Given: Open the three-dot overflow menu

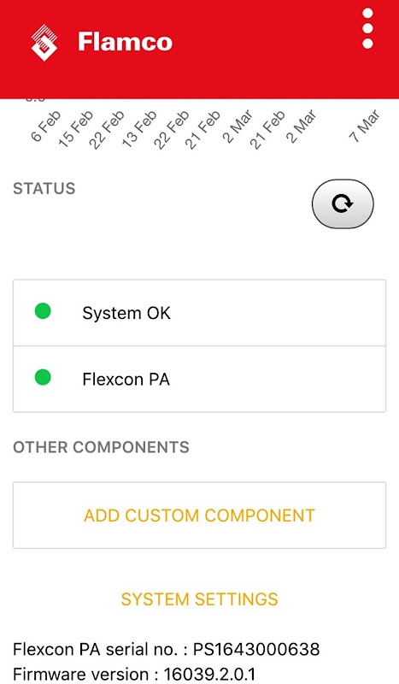Looking at the screenshot, I should point(367,28).
